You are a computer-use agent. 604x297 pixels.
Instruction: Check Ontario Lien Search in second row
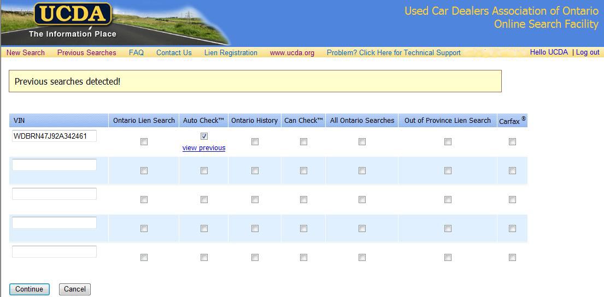tap(144, 171)
